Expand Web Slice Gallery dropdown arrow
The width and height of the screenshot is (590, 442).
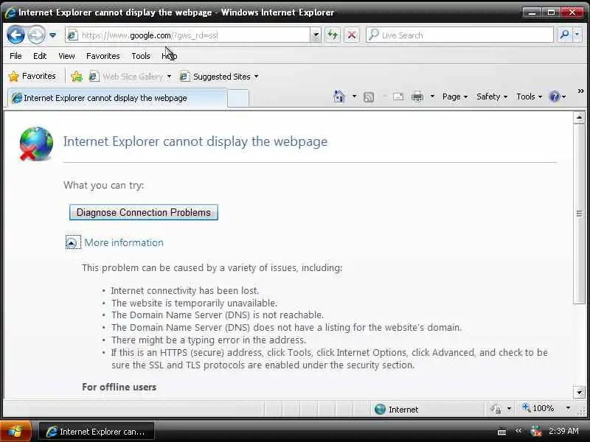pyautogui.click(x=169, y=77)
